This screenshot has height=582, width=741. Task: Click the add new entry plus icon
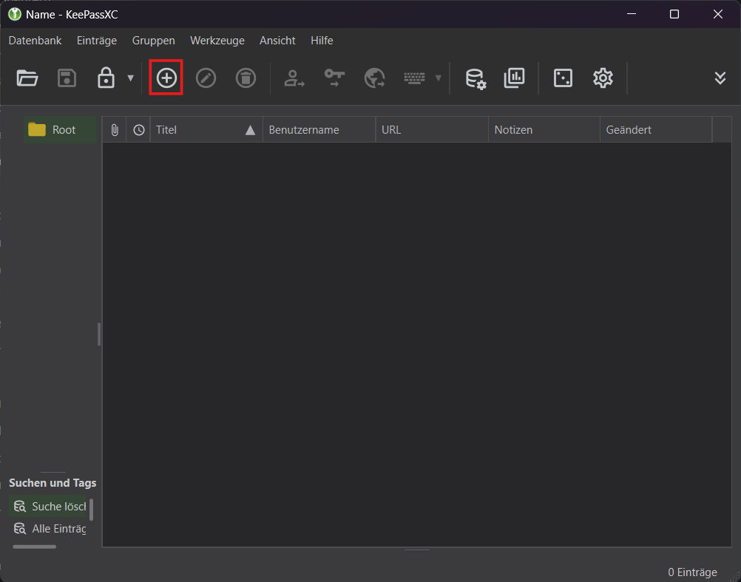(166, 78)
